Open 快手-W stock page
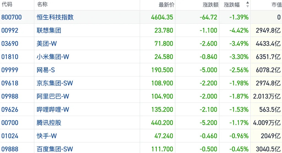The height and width of the screenshot is (153, 282). click(x=47, y=136)
